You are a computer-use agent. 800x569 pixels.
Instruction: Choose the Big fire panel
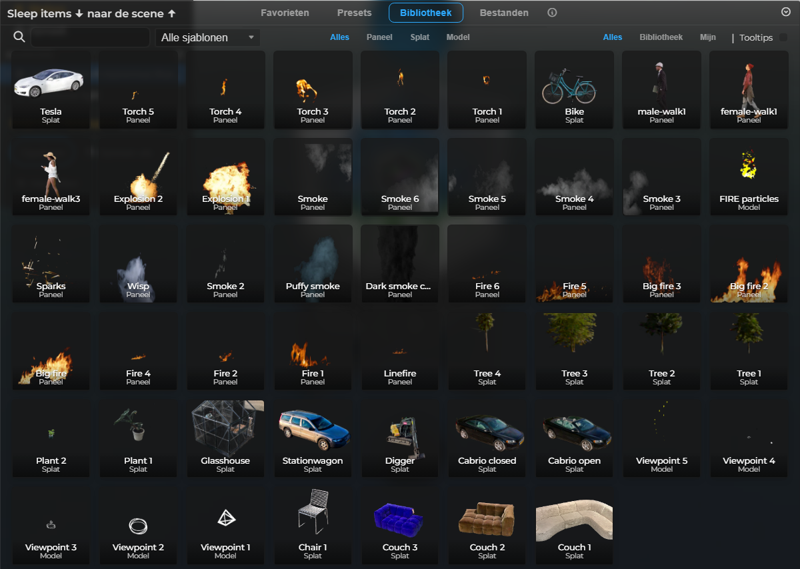click(x=51, y=351)
